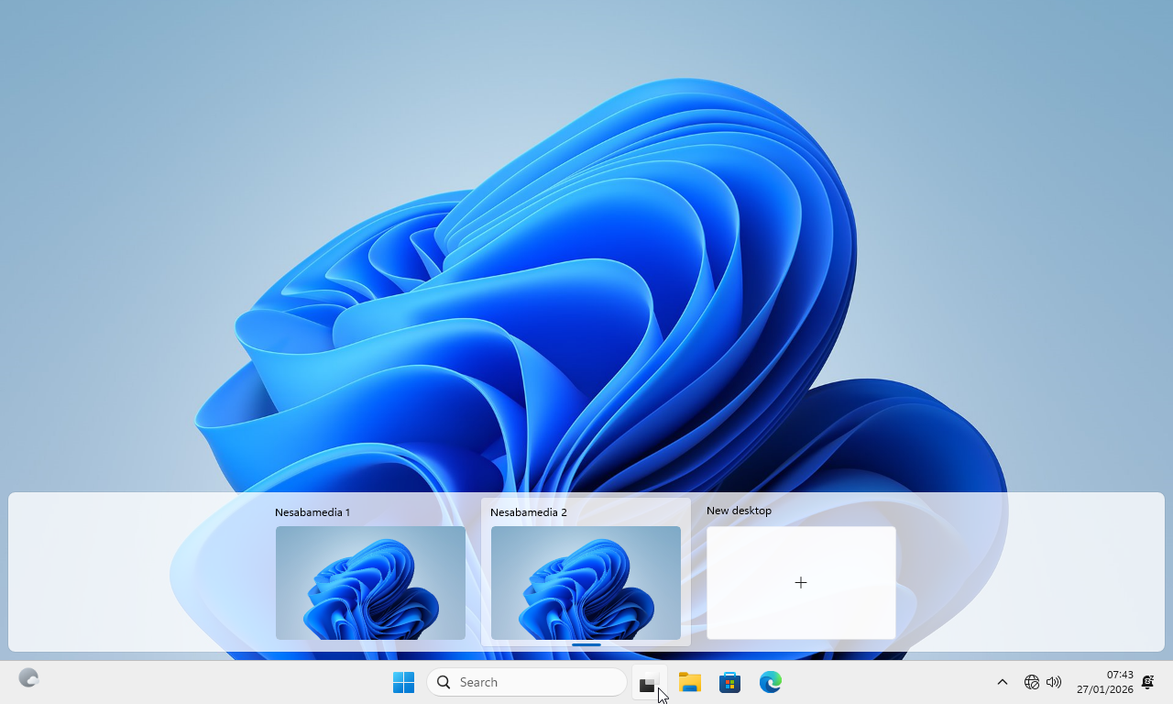Open the Windows Start menu
The height and width of the screenshot is (704, 1173).
coord(403,682)
